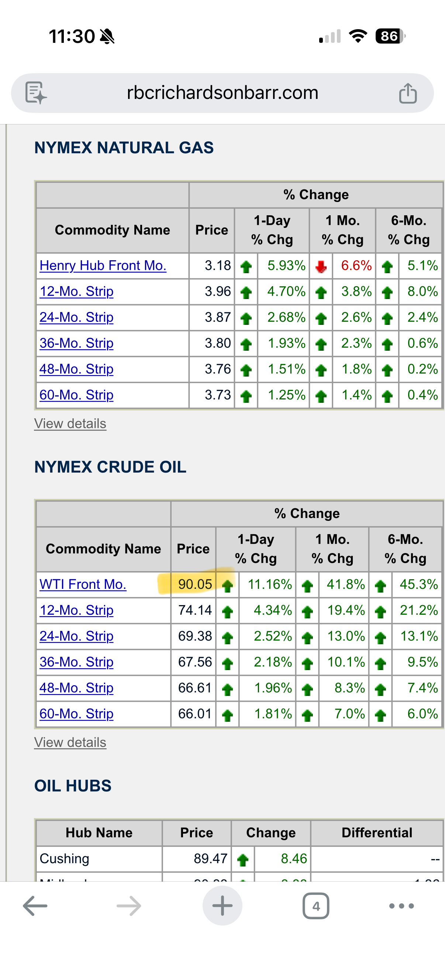Tap the green up arrow beside WTI price
This screenshot has height=968, width=445.
click(227, 586)
